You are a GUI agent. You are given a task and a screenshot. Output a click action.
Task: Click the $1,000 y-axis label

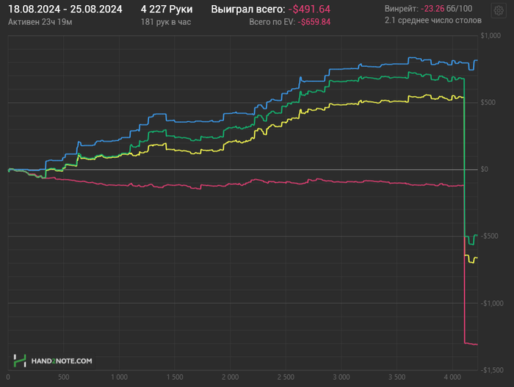pos(491,35)
